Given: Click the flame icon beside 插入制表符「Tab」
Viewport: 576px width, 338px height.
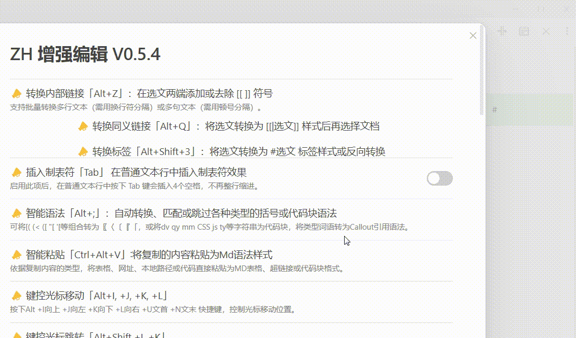Looking at the screenshot, I should pyautogui.click(x=16, y=172).
